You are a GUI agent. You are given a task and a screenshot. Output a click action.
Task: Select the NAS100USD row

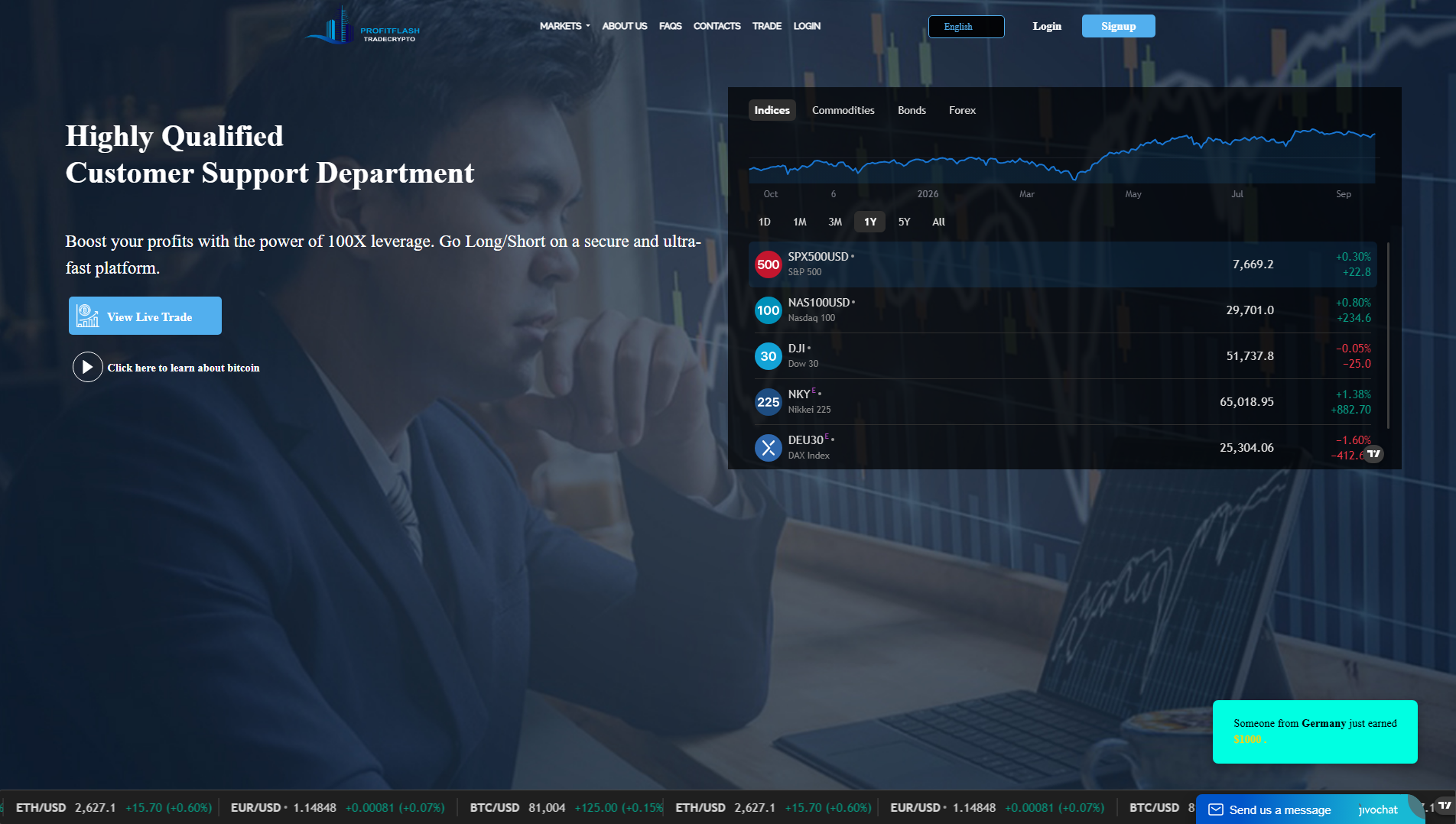(x=1063, y=310)
